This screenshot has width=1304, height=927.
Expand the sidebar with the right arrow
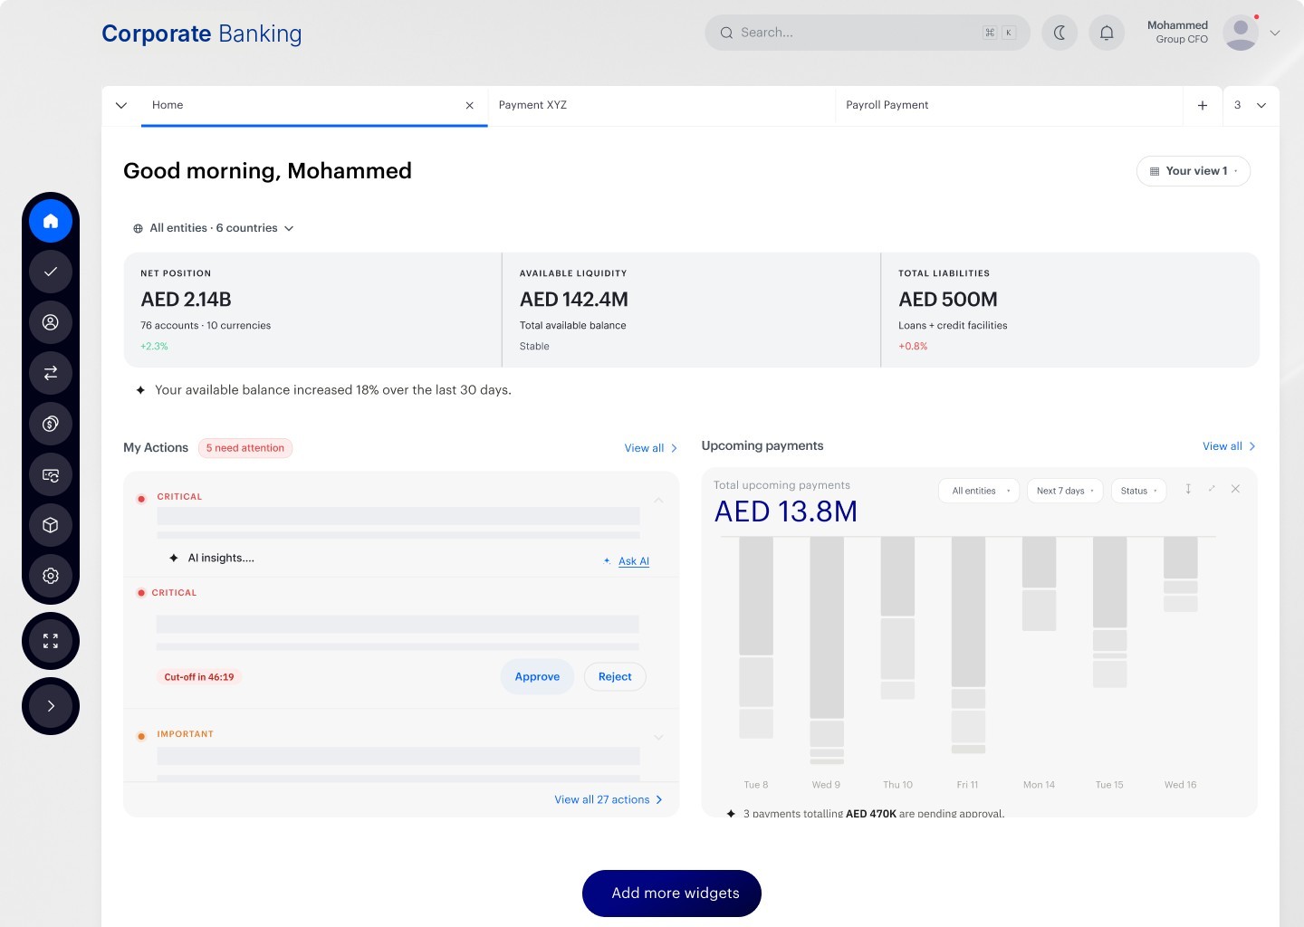[x=51, y=706]
